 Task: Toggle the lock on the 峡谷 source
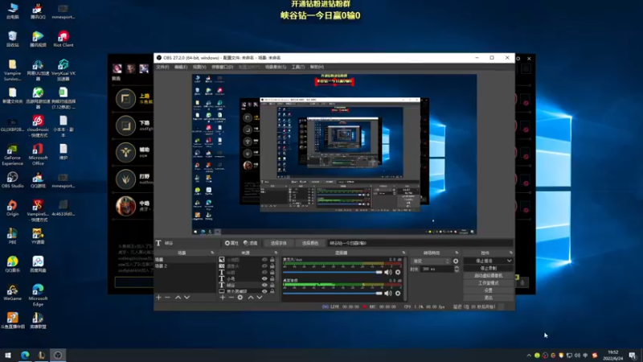pyautogui.click(x=272, y=285)
